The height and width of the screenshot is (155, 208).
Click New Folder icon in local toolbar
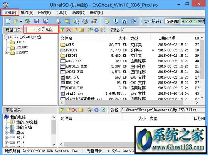click(68, 110)
